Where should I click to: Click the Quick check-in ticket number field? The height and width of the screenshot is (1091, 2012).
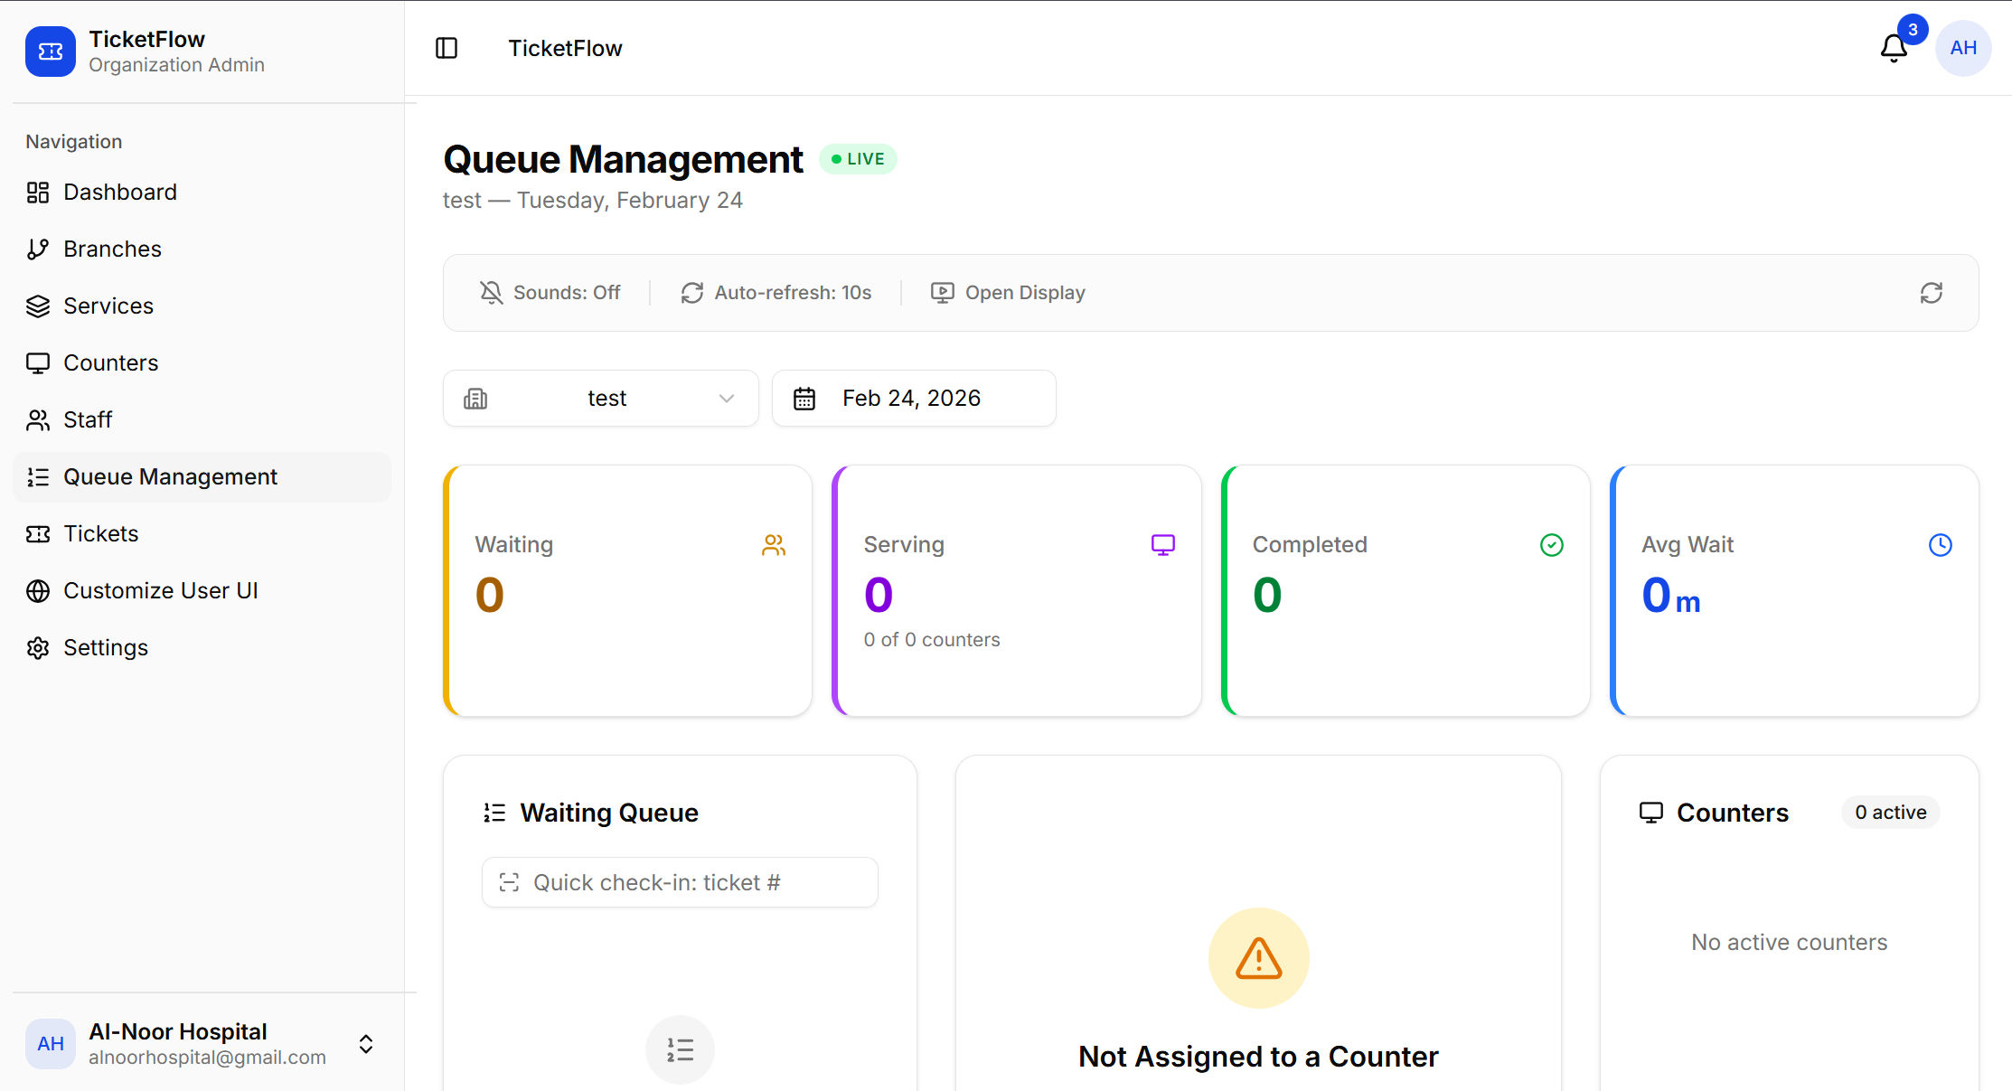pyautogui.click(x=680, y=882)
